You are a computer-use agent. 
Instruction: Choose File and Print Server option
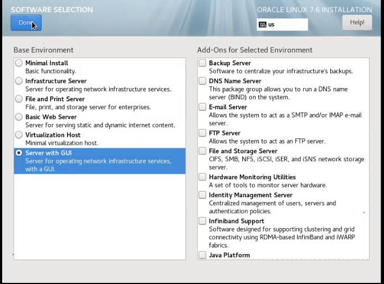click(19, 99)
